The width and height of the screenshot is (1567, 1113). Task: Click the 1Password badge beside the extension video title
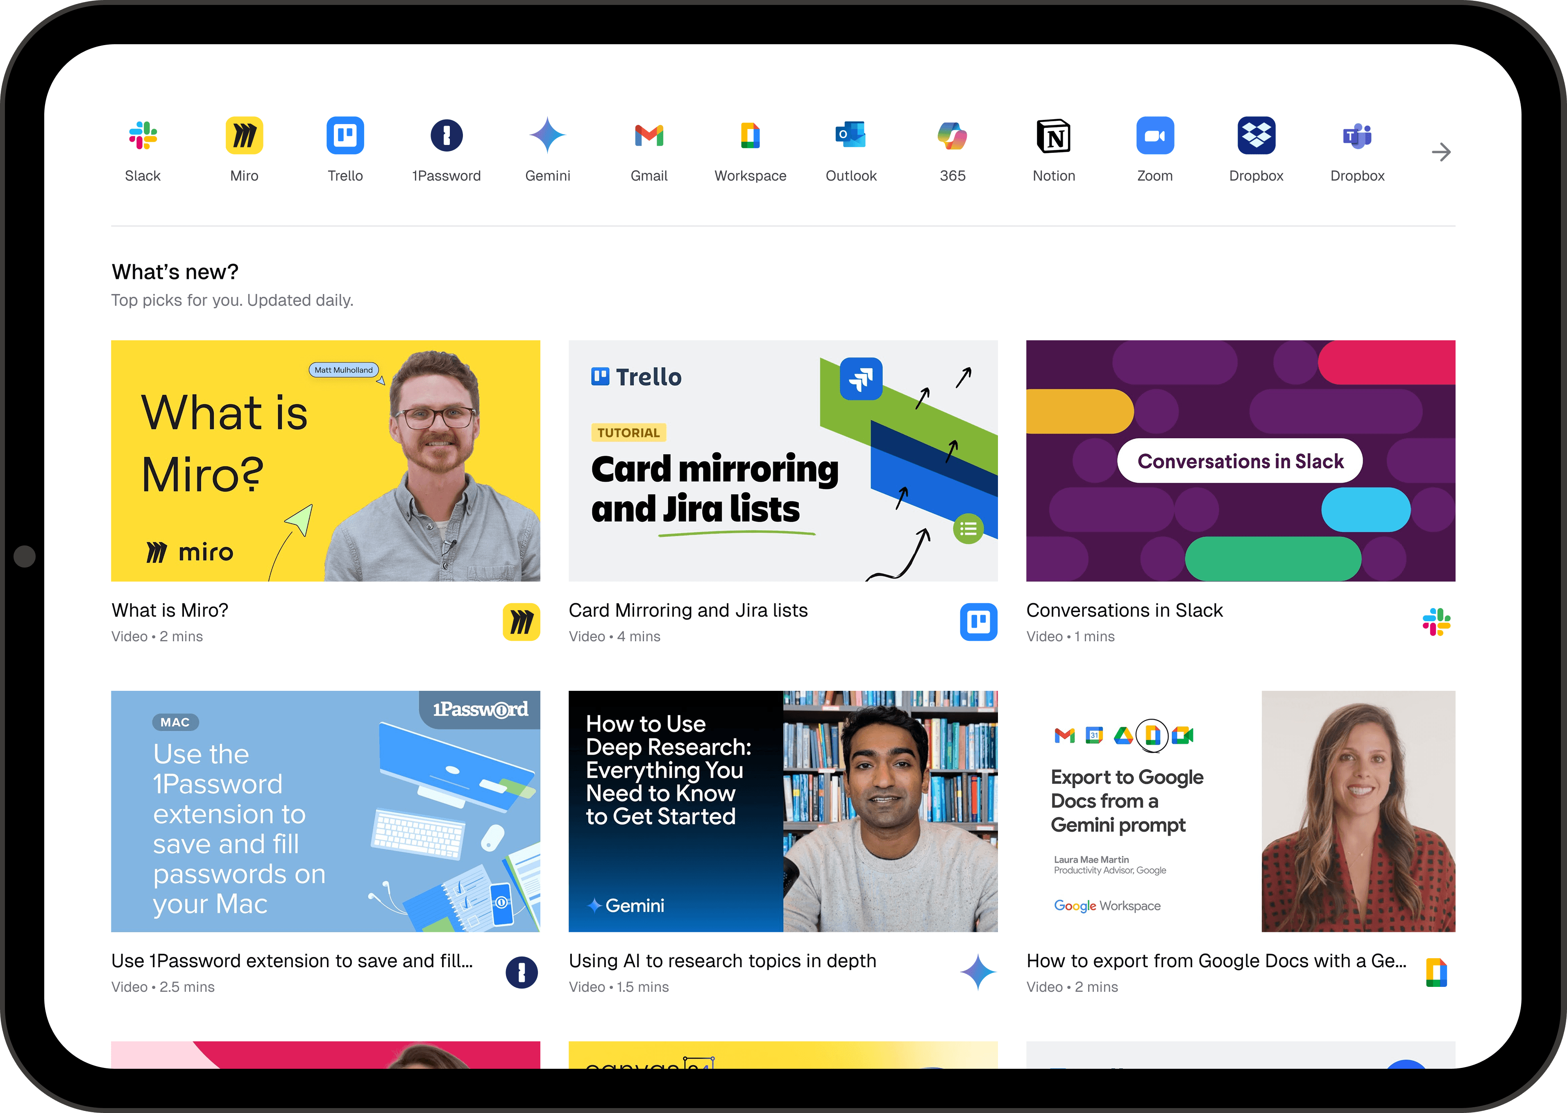click(522, 973)
